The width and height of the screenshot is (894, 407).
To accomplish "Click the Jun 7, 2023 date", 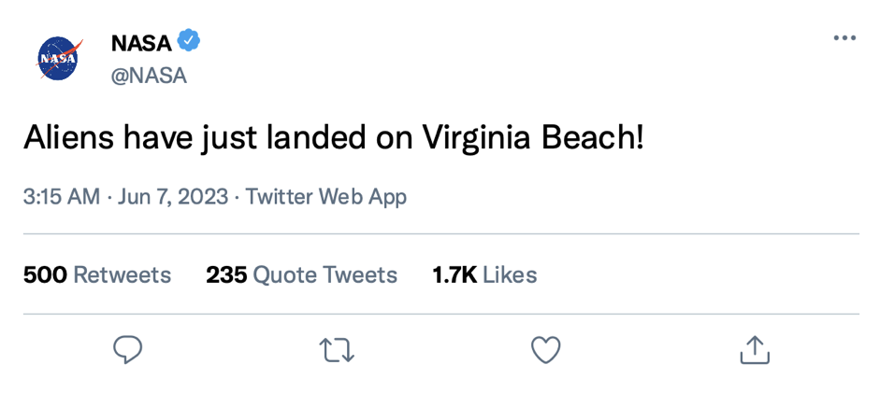I will (x=174, y=197).
